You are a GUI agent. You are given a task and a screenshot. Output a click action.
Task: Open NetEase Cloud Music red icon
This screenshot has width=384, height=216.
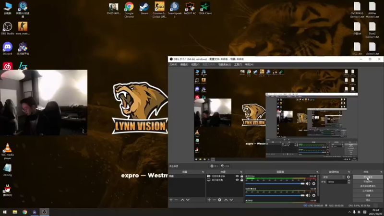coord(7,66)
